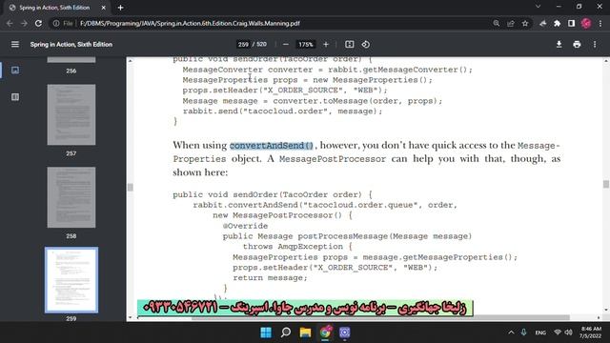Zoom in the PDF page
The width and height of the screenshot is (610, 343).
326,45
